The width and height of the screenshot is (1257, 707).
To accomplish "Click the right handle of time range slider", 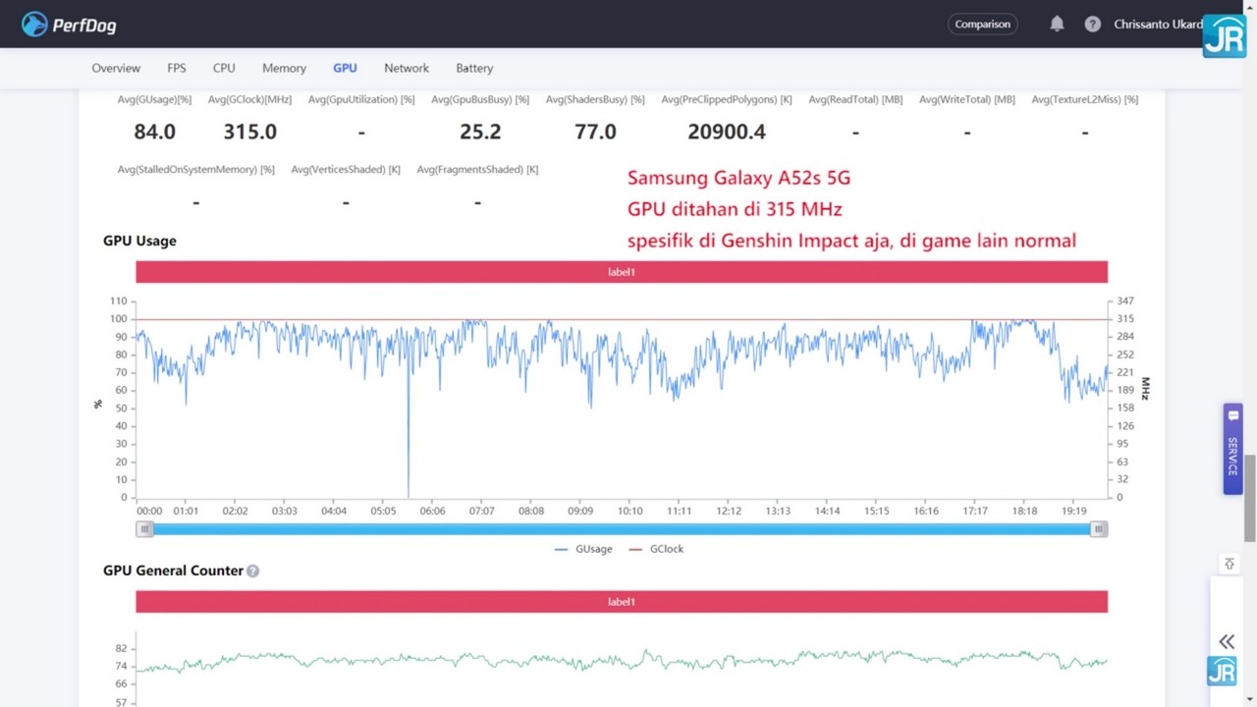I will click(1098, 529).
